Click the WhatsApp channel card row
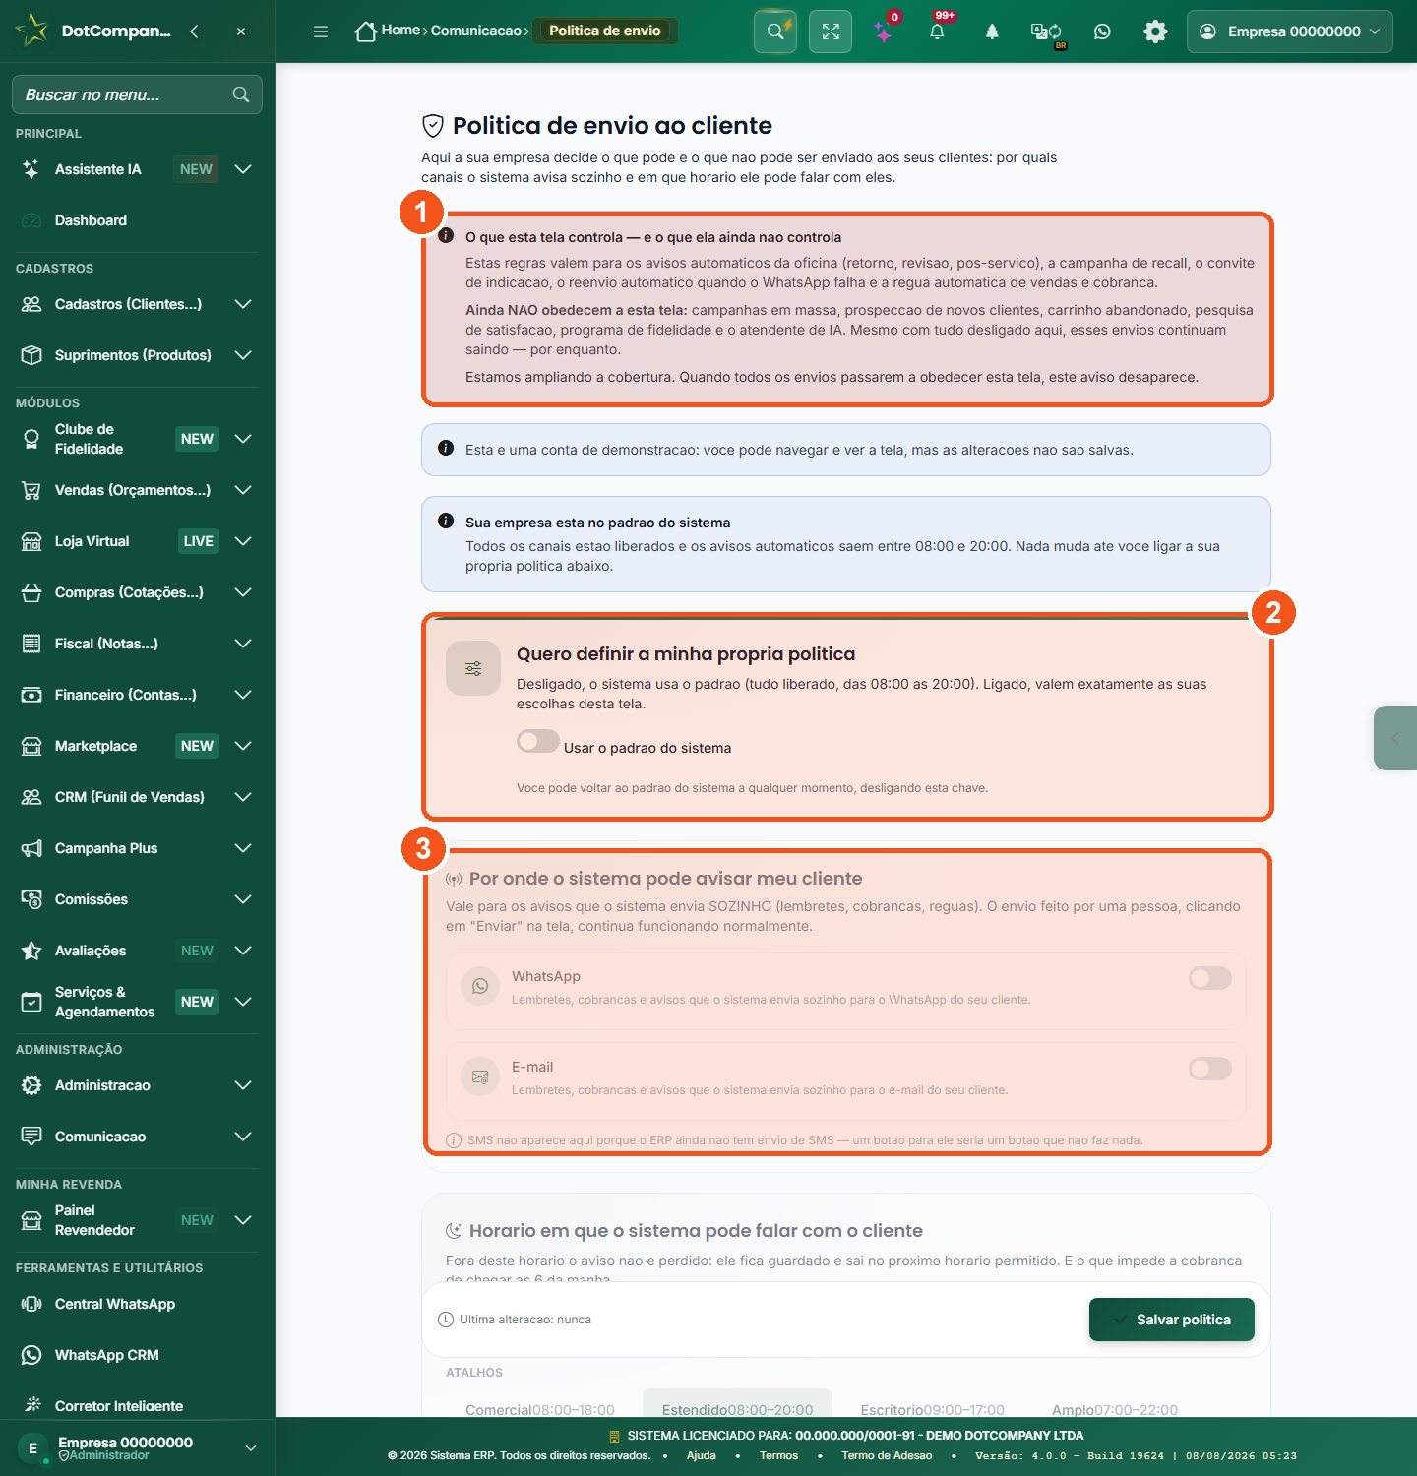 (845, 991)
